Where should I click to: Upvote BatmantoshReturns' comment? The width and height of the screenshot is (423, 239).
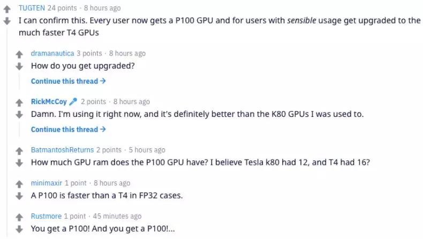click(19, 151)
